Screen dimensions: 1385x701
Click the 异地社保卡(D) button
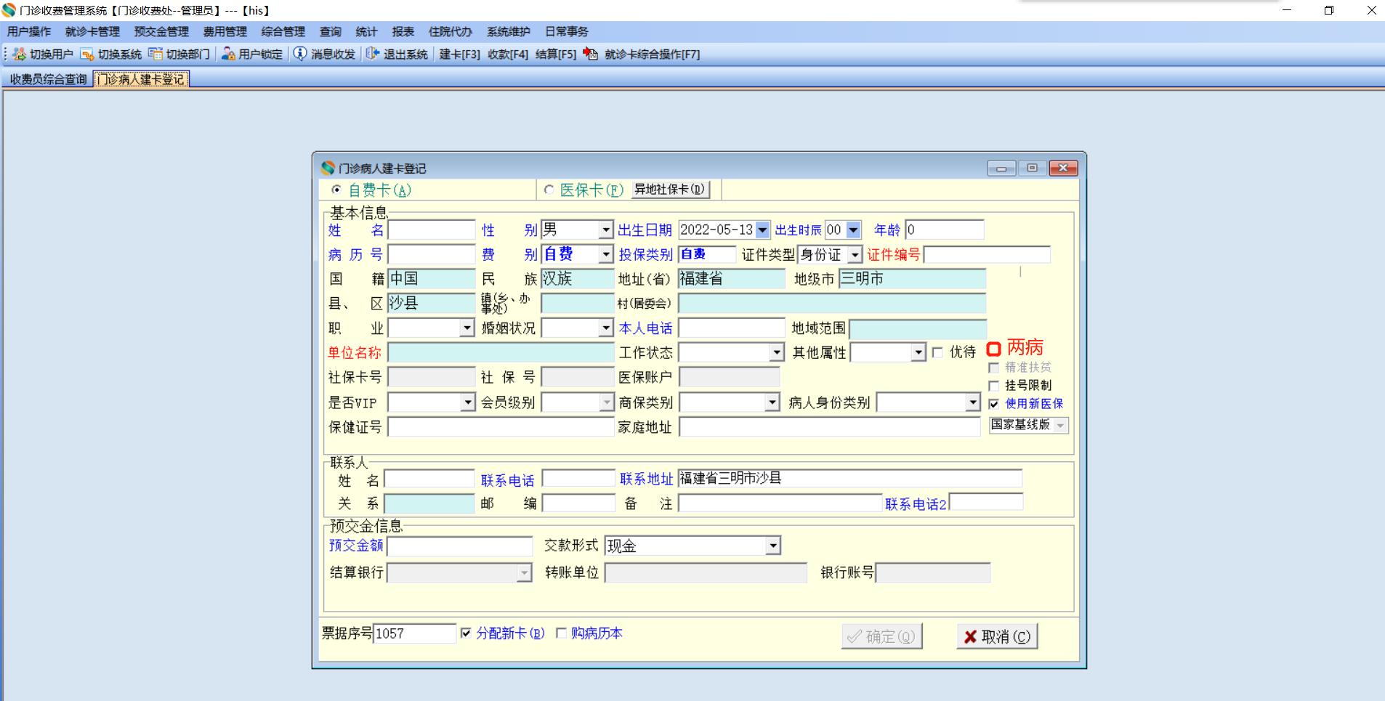(x=669, y=190)
